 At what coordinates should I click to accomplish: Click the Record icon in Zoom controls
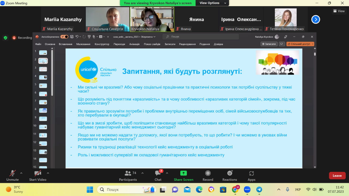click(x=208, y=173)
